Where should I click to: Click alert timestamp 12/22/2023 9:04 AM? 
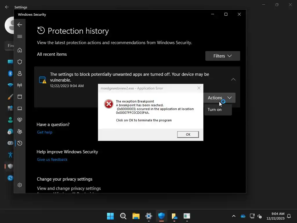coord(67,86)
